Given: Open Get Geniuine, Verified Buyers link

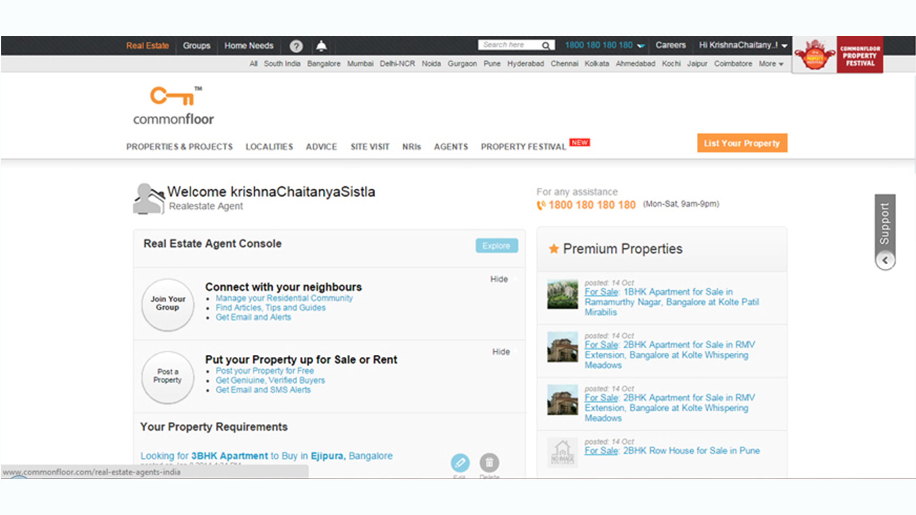Looking at the screenshot, I should point(270,380).
